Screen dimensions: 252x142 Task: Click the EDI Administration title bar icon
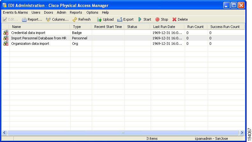pos(5,5)
